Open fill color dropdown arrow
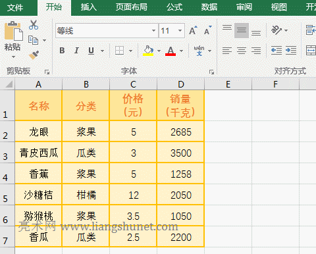This screenshot has width=316, height=254. point(159,51)
